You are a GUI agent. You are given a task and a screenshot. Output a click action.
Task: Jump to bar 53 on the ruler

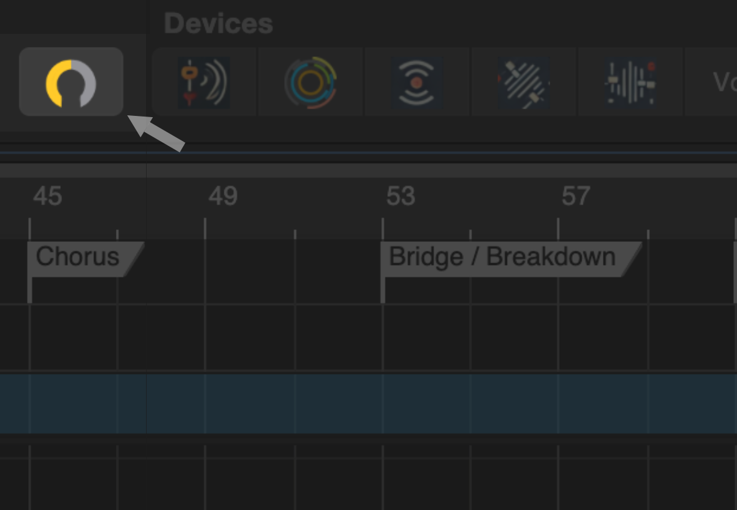400,195
